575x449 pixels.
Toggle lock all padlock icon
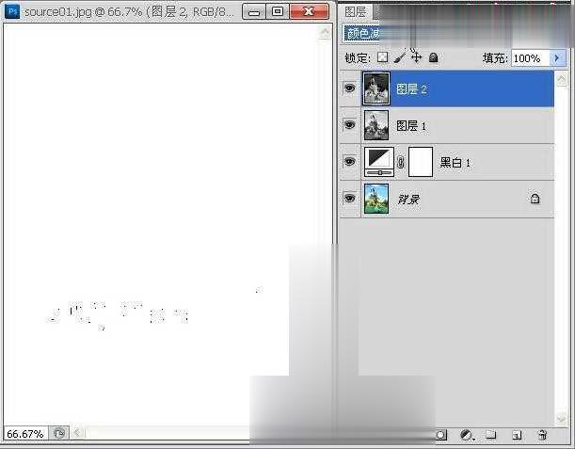point(434,57)
